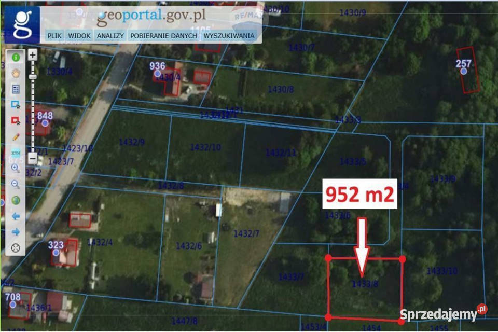Open the layers list panel icon
498x332 pixels.
(16, 89)
